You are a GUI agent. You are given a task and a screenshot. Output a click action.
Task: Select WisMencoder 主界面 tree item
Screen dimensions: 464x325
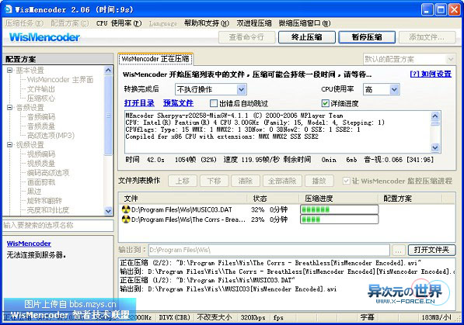[61, 79]
